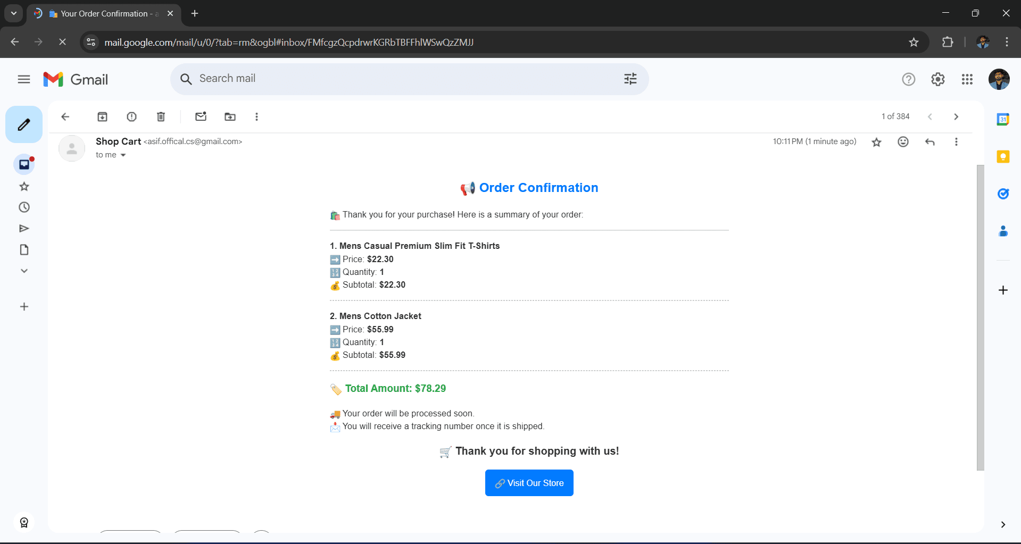Delete the order confirmation email
This screenshot has height=544, width=1021.
pos(161,116)
